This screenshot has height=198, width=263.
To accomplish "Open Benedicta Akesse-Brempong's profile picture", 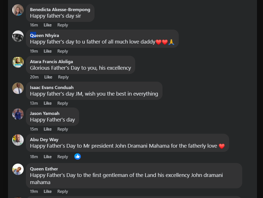I will coord(18,10).
